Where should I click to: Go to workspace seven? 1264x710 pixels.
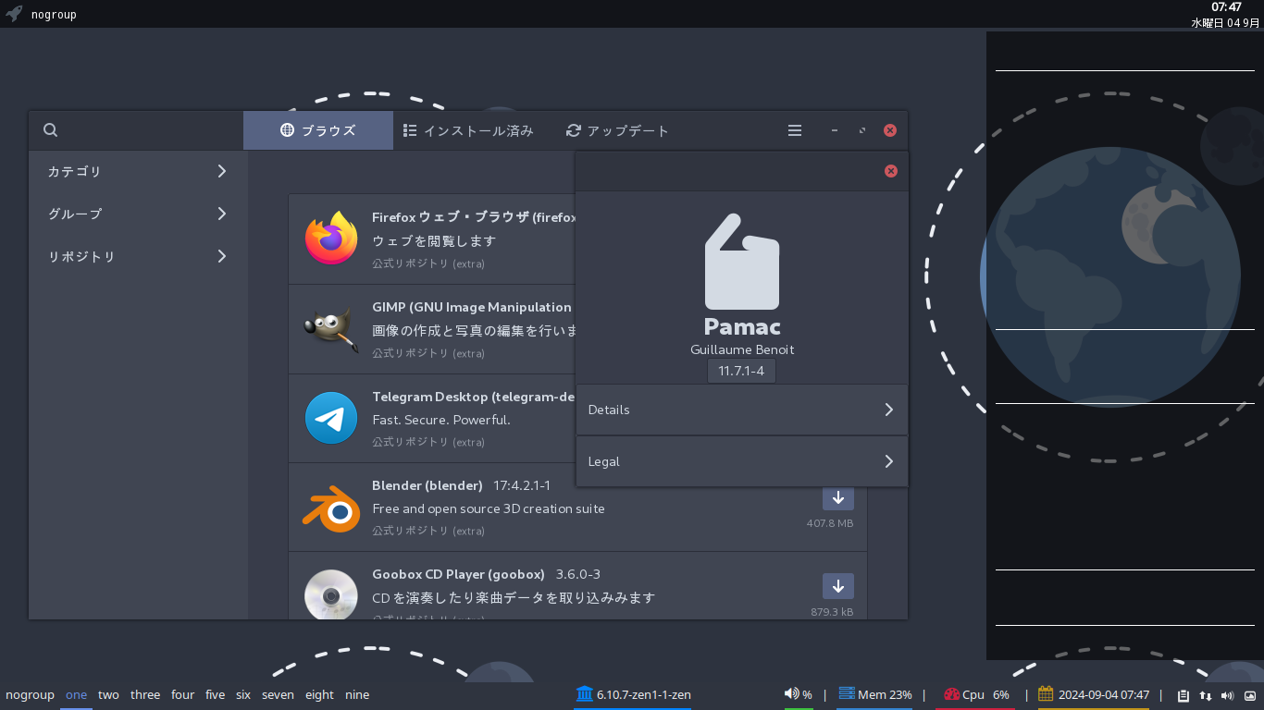(x=278, y=694)
